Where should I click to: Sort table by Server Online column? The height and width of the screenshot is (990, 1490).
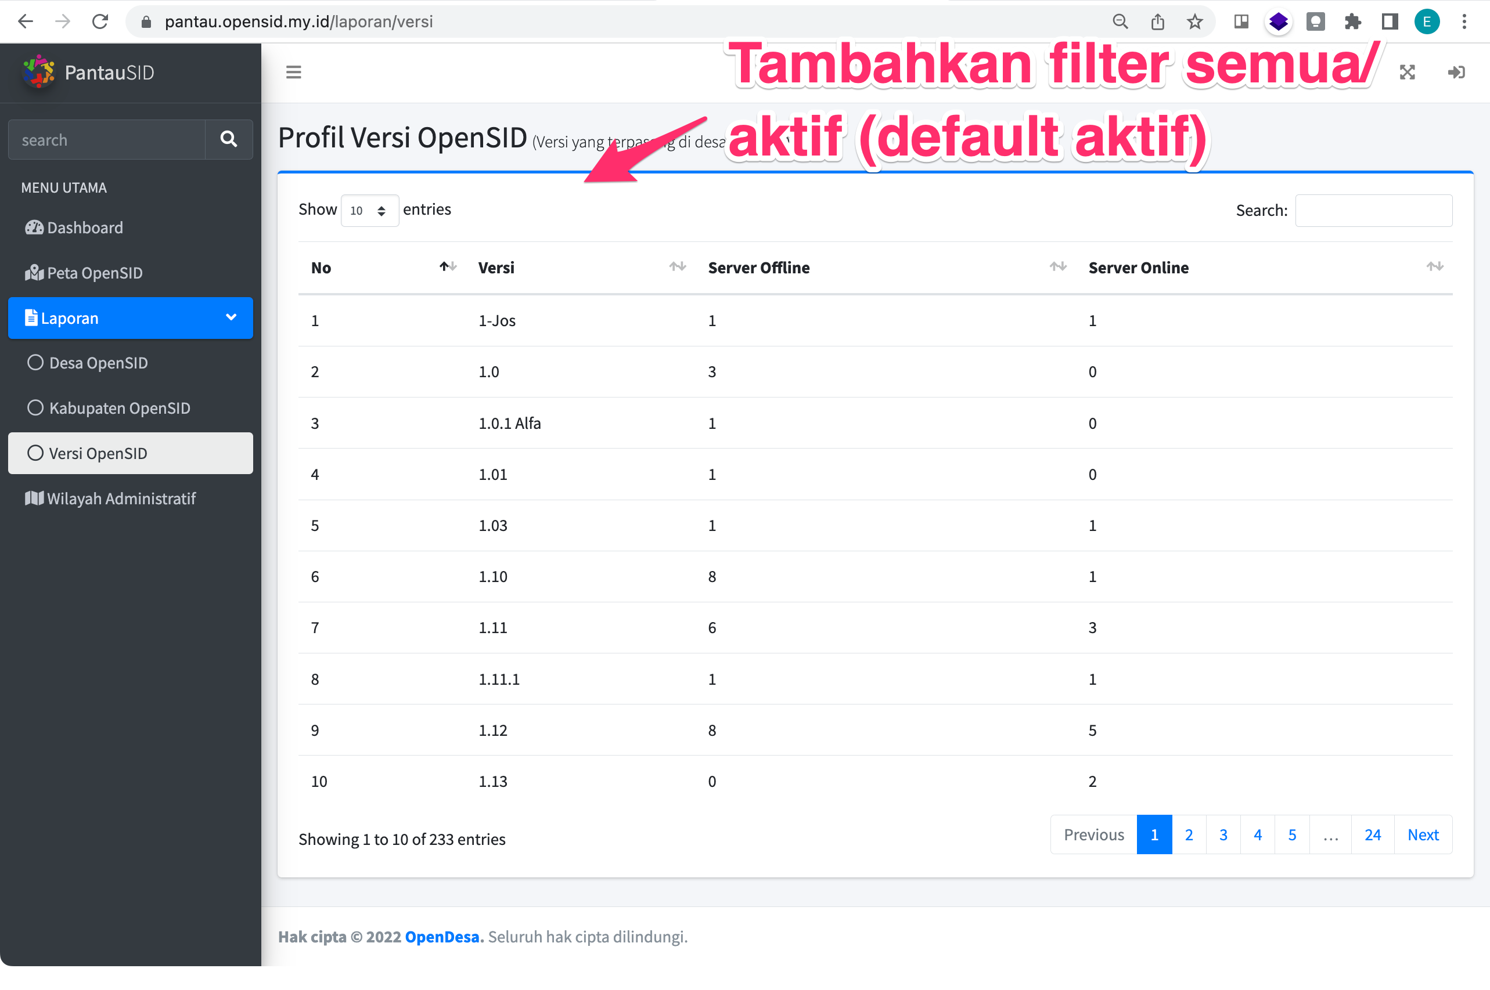pyautogui.click(x=1434, y=266)
